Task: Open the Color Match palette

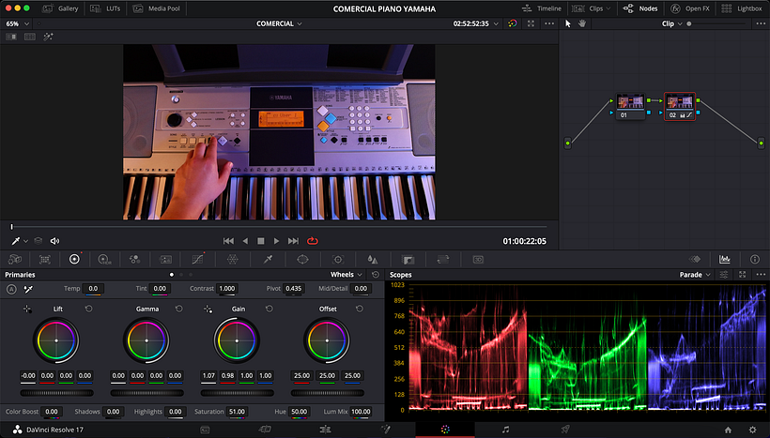Action: pos(45,260)
